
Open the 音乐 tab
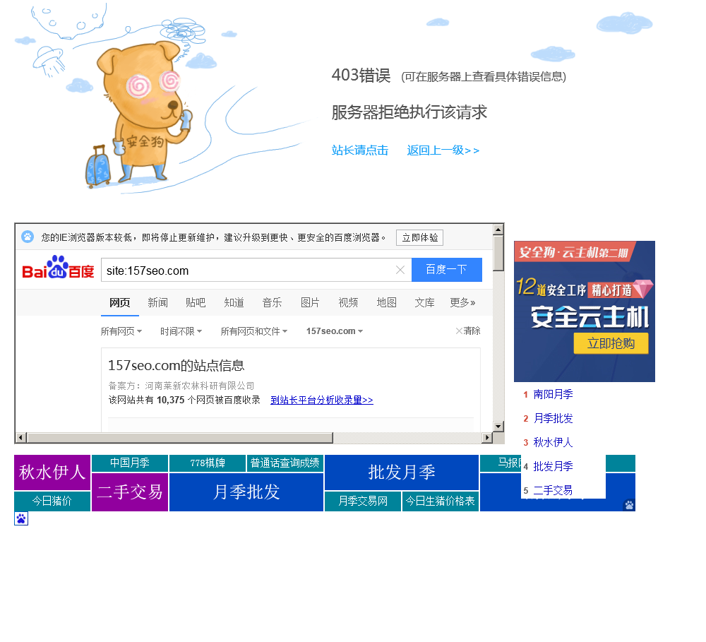[x=272, y=303]
